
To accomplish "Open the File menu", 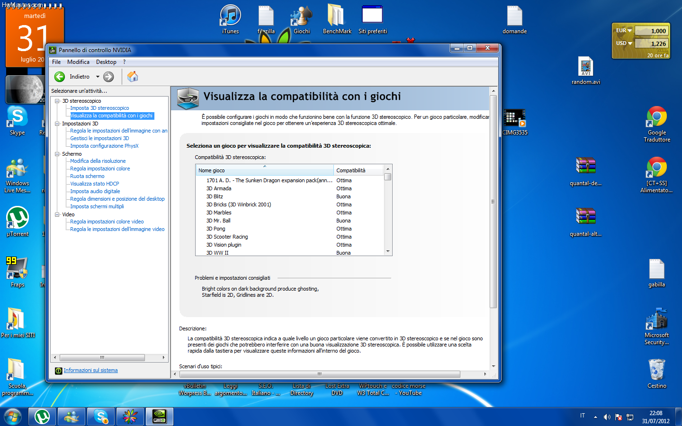I will click(x=56, y=62).
